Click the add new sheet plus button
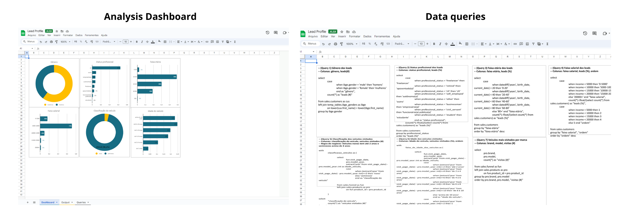This screenshot has height=222, width=622. pyautogui.click(x=27, y=202)
